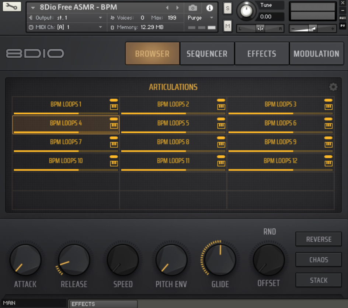Image resolution: width=348 pixels, height=308 pixels.
Task: Click keyboard icon for BPM Loops 6
Action: point(328,126)
